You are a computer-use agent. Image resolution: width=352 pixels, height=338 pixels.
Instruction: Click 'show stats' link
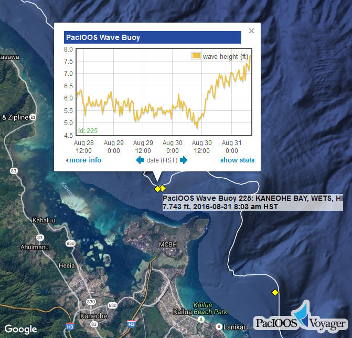coord(237,160)
